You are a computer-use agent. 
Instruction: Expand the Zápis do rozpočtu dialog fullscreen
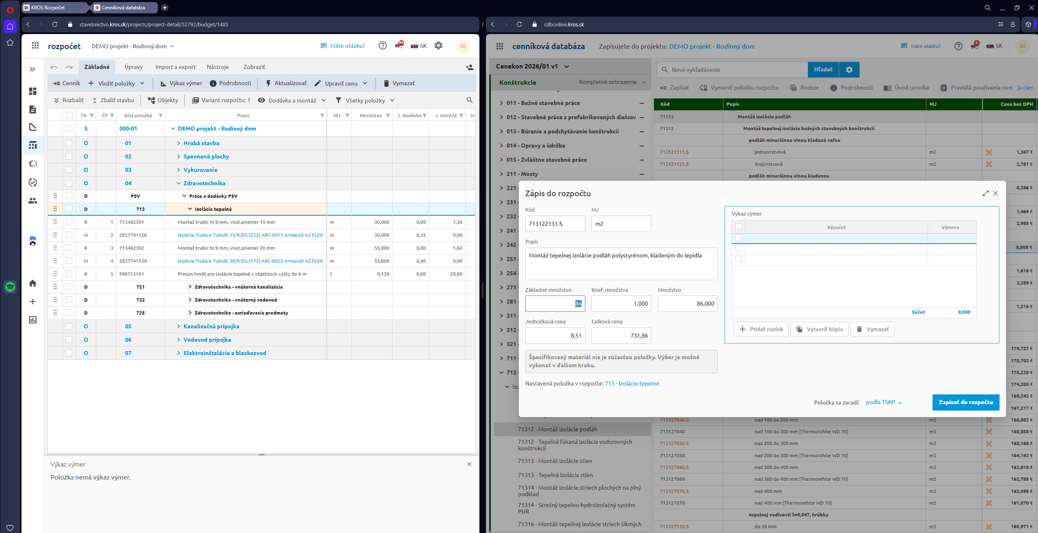[985, 193]
